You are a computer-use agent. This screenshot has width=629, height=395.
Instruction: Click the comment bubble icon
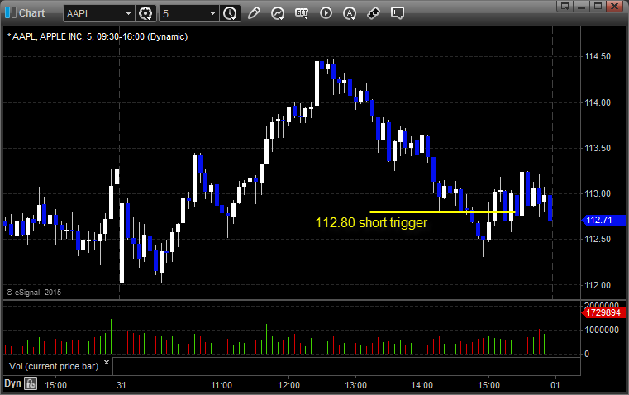398,13
